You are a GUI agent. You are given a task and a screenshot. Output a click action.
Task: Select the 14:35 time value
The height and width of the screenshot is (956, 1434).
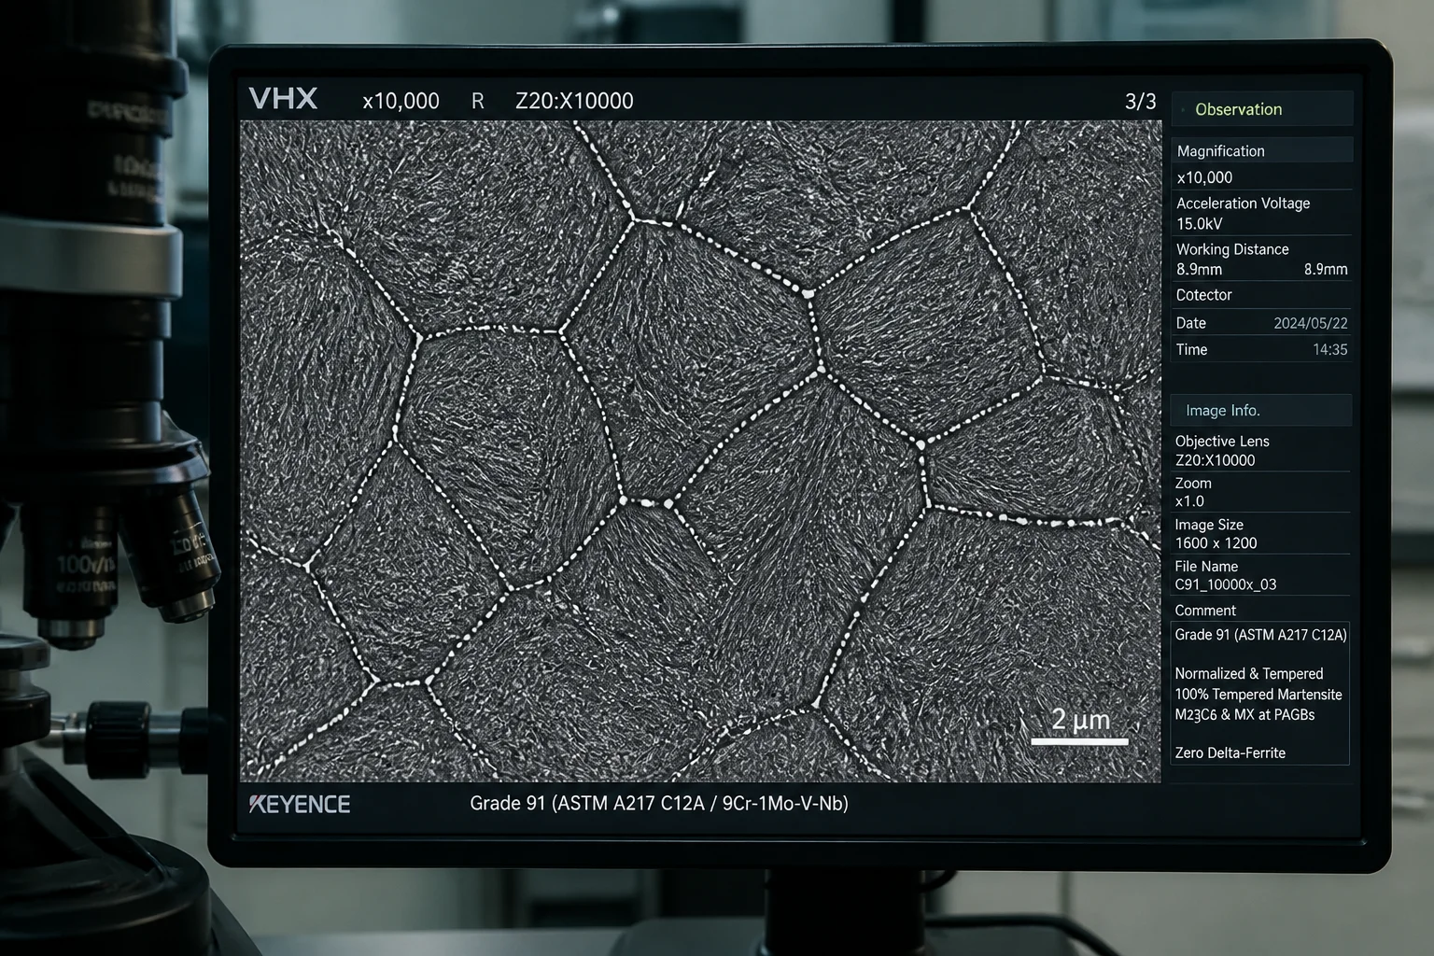coord(1329,349)
